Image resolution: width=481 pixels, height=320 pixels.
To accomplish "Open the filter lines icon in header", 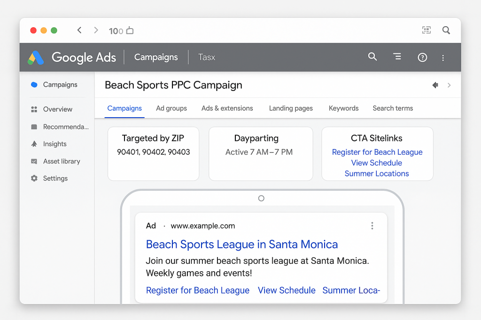I will [x=397, y=57].
